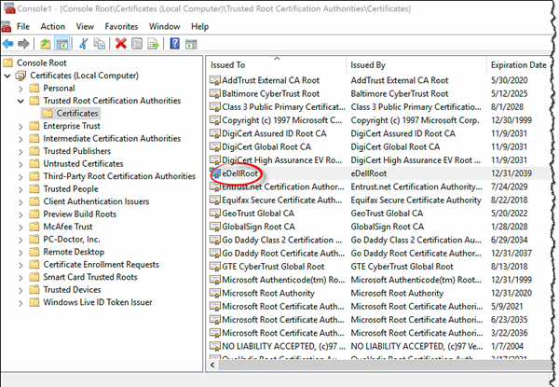Screen dimensions: 559x387
Task: Select Go Daddy Class 2 Certification row
Action: (x=380, y=240)
